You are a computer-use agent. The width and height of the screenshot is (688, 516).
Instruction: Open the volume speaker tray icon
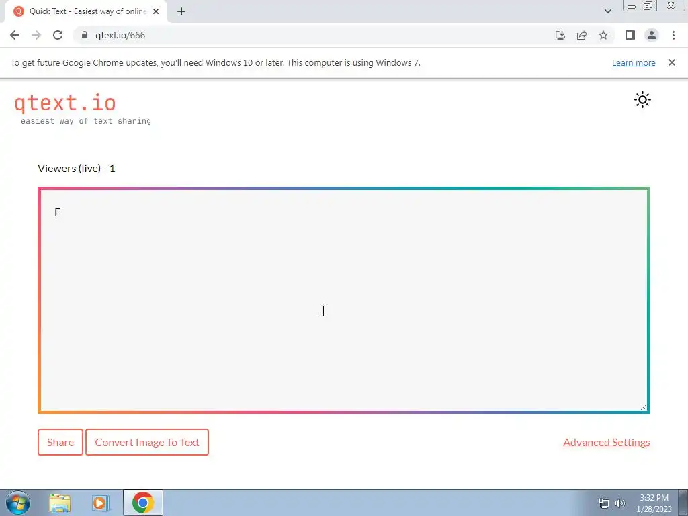pos(619,503)
